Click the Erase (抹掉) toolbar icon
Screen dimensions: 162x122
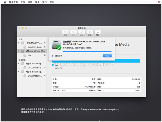(x=82, y=32)
